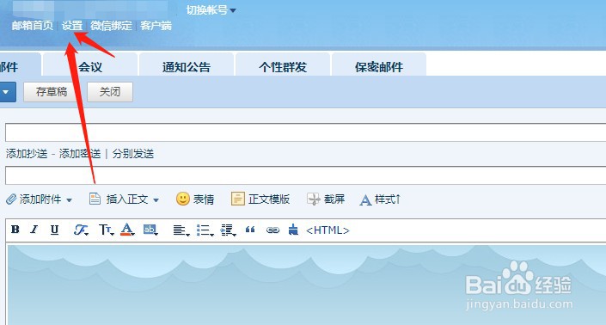
Task: Open text alignment options
Action: tap(181, 230)
